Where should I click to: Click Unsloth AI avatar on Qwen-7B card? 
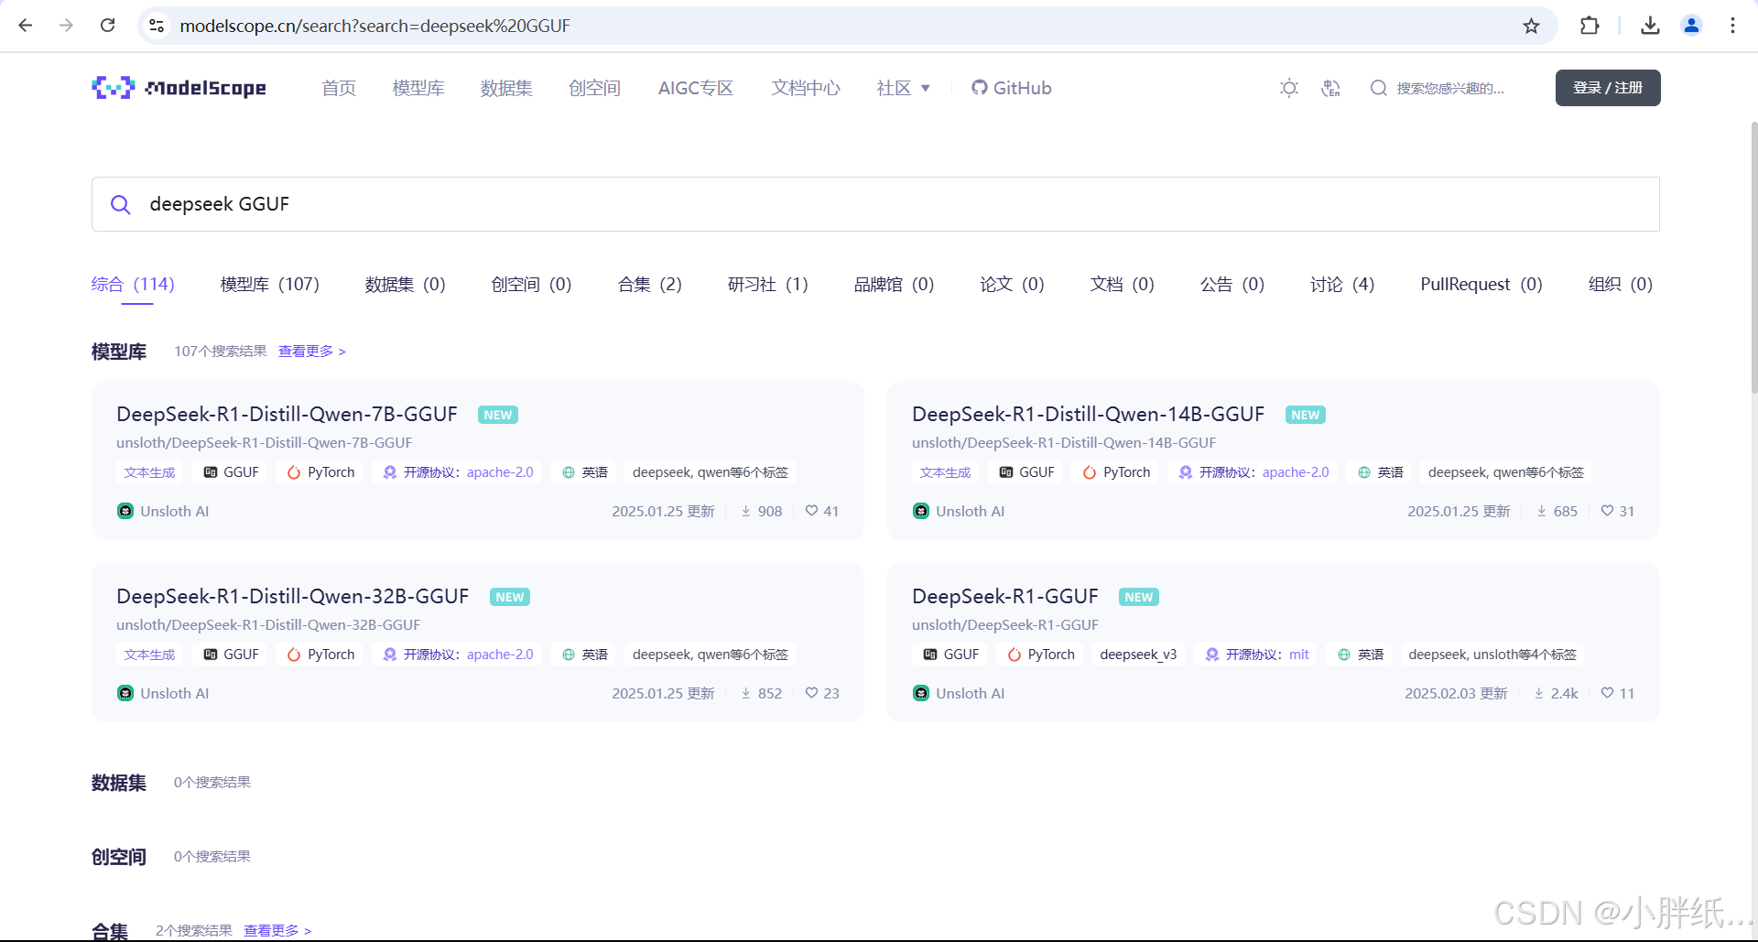point(125,511)
